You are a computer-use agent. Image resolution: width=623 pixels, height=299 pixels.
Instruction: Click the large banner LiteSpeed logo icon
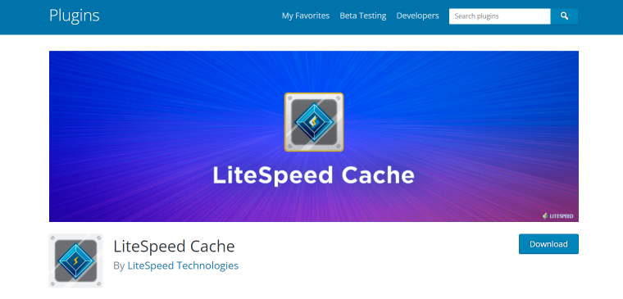point(314,122)
